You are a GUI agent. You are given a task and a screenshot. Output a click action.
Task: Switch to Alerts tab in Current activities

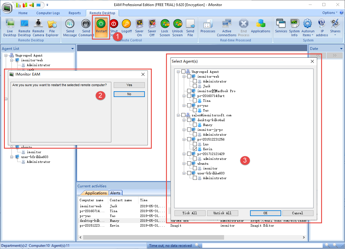pyautogui.click(x=115, y=193)
